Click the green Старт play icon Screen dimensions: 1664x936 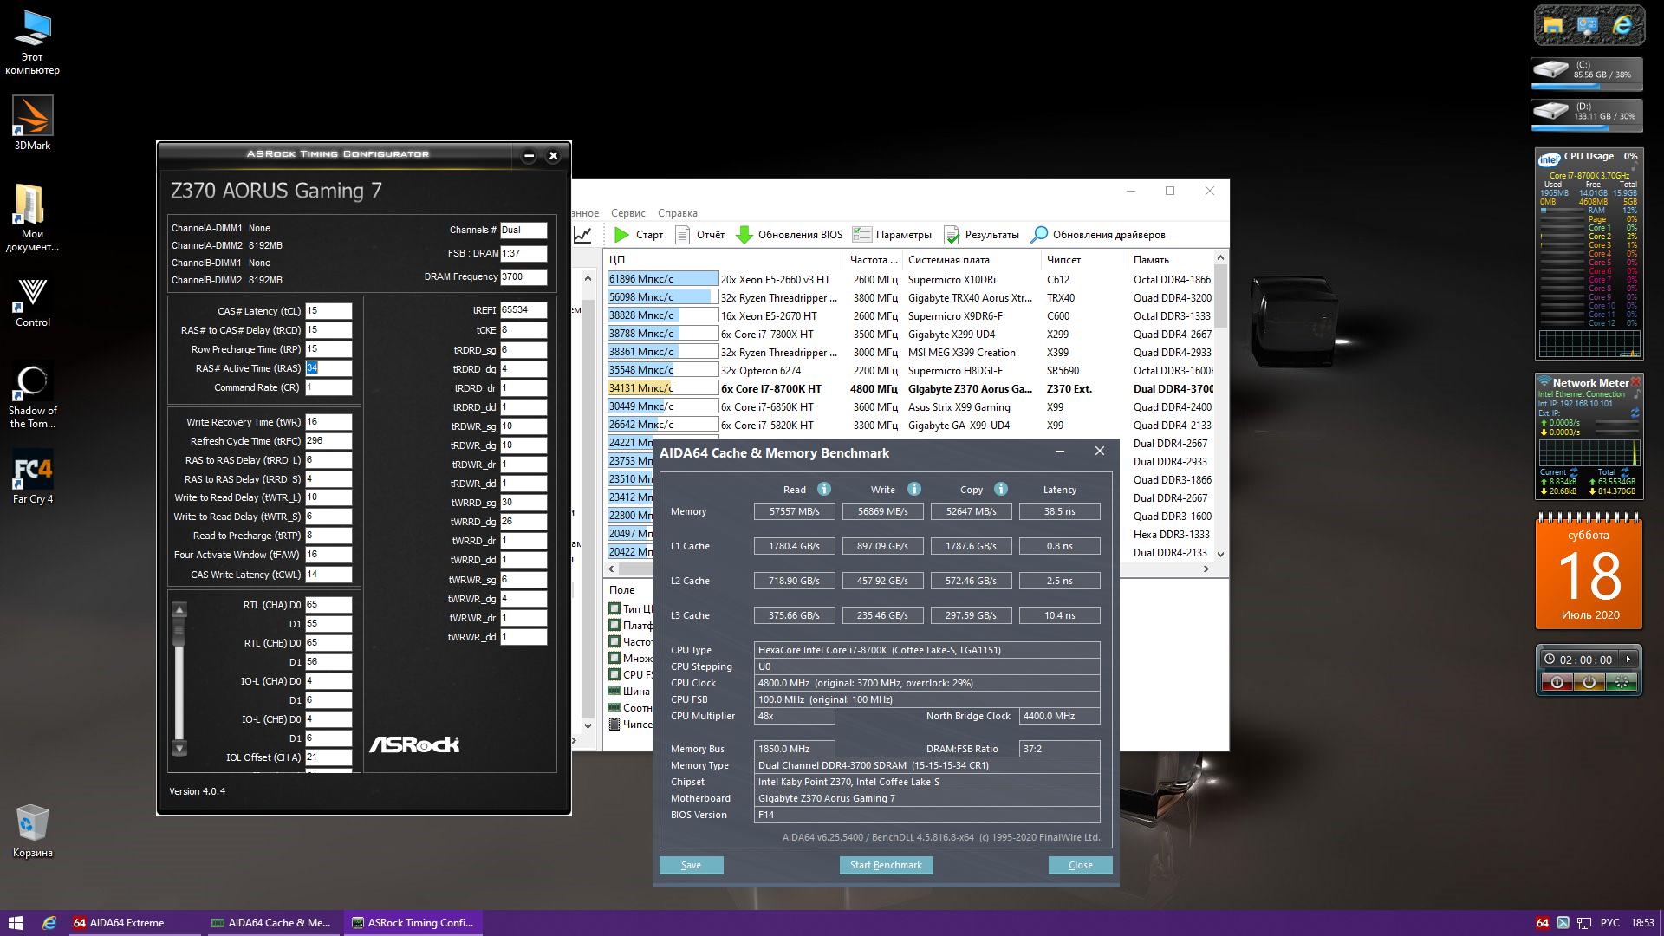(621, 235)
